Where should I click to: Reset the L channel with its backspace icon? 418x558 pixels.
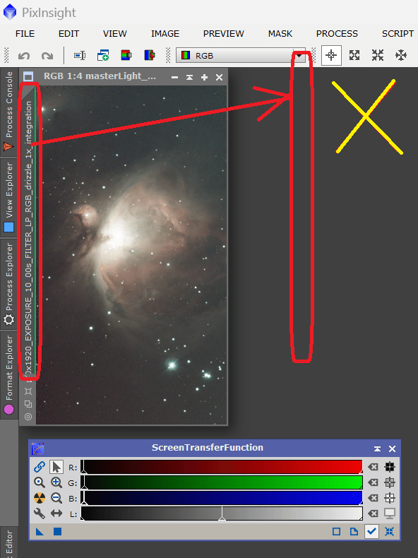click(374, 514)
